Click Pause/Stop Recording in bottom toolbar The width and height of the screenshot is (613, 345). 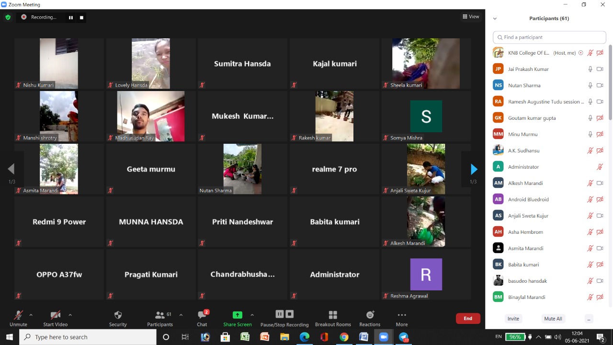(x=284, y=318)
